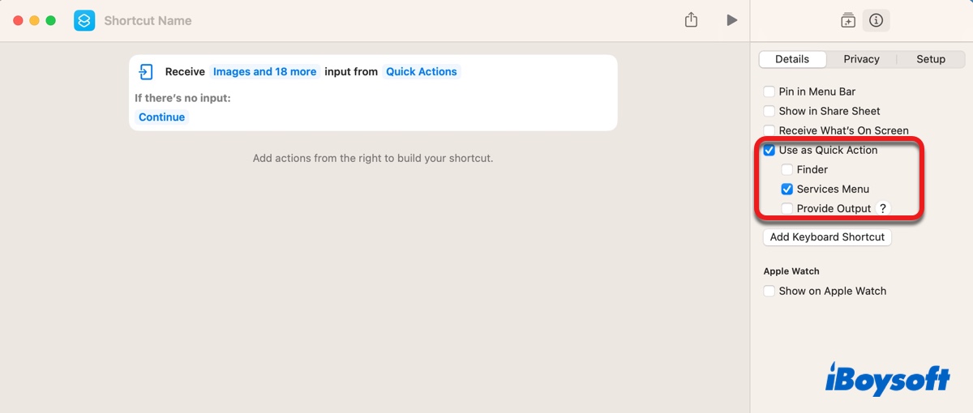
Task: Open the Quick Actions source selector
Action: (x=421, y=72)
